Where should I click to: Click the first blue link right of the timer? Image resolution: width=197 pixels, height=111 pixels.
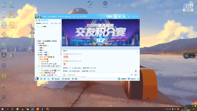(52, 23)
